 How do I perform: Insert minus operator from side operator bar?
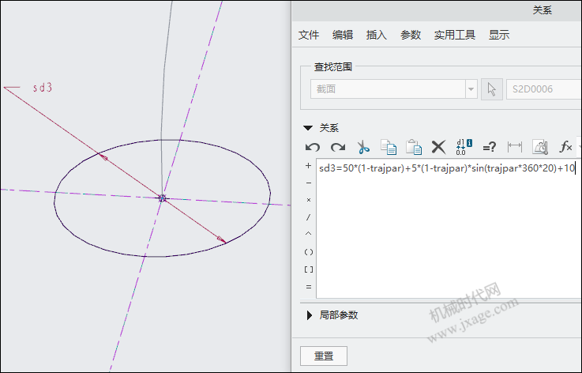point(309,183)
